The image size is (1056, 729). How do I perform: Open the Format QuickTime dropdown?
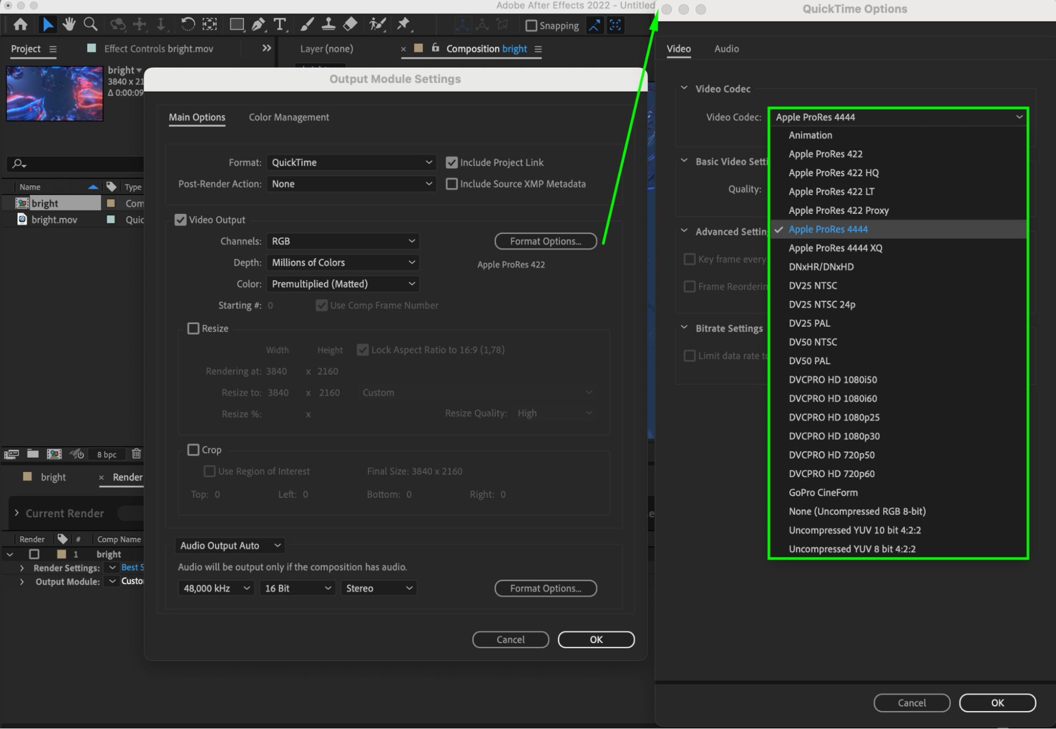(x=351, y=163)
